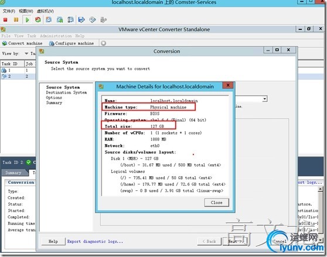Click the vCenter Converter title bar icon
Screen dimensions: 327x257
tap(3, 29)
